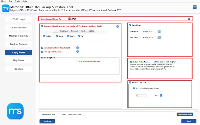The image size is (200, 125).
Task: Toggle Split PST by size checkbox
Action: (130, 82)
